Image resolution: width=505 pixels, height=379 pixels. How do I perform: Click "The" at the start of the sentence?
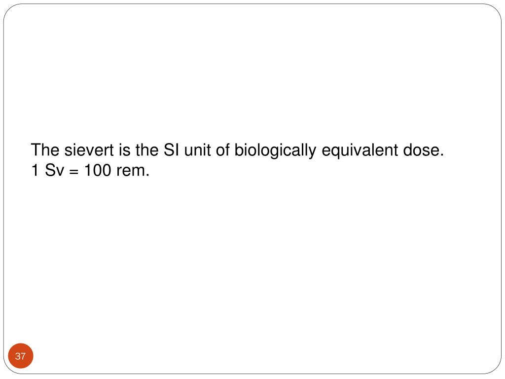tap(45, 150)
